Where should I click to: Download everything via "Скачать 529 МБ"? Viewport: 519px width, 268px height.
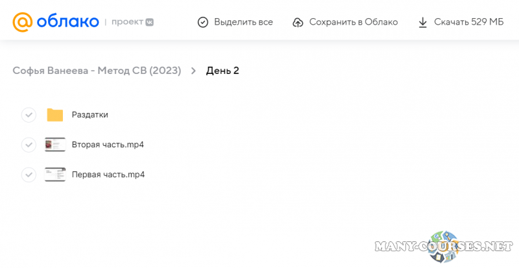469,22
